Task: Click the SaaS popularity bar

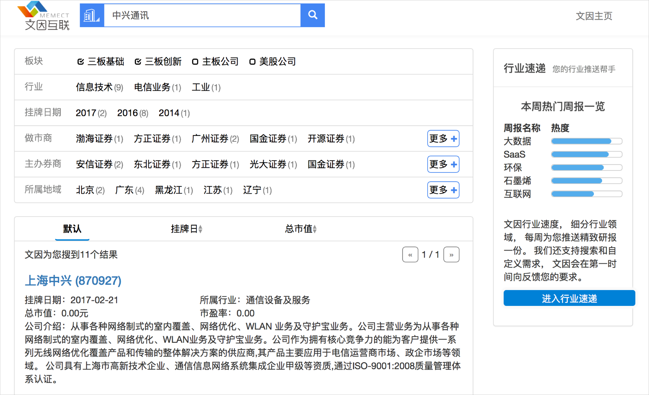Action: 587,154
